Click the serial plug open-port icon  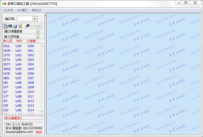click(28, 26)
